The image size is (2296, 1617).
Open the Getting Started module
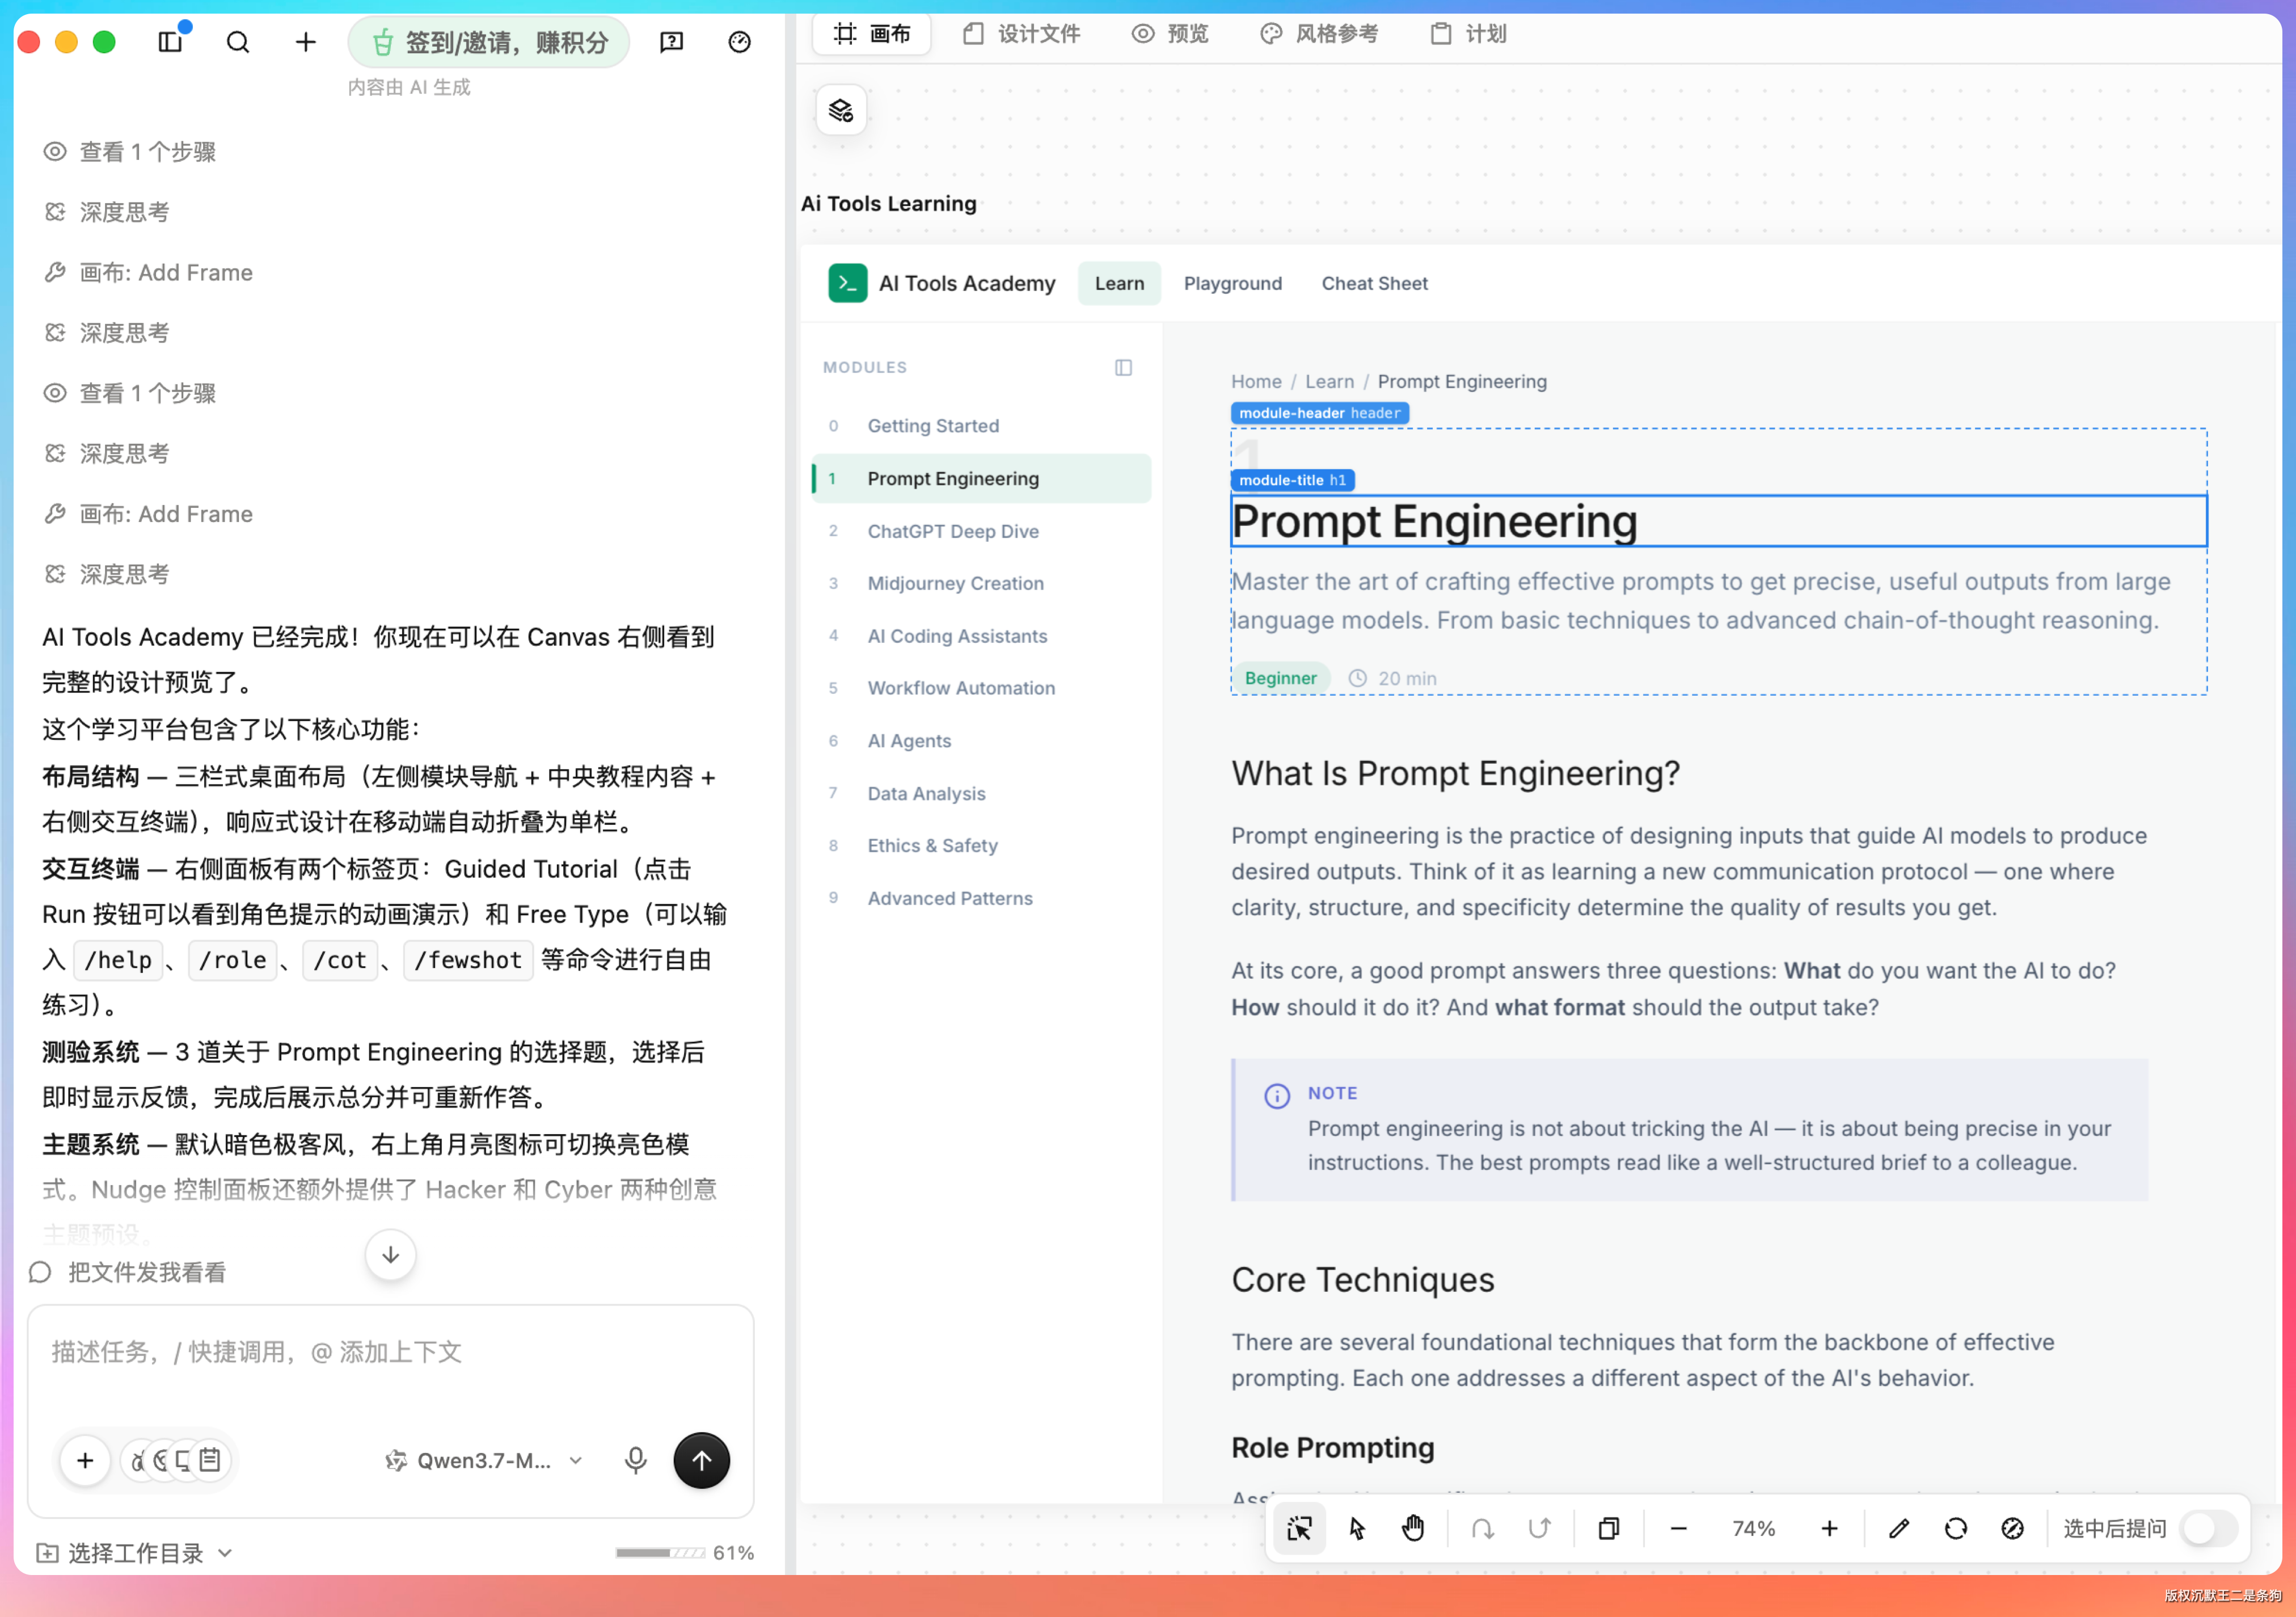(982, 426)
